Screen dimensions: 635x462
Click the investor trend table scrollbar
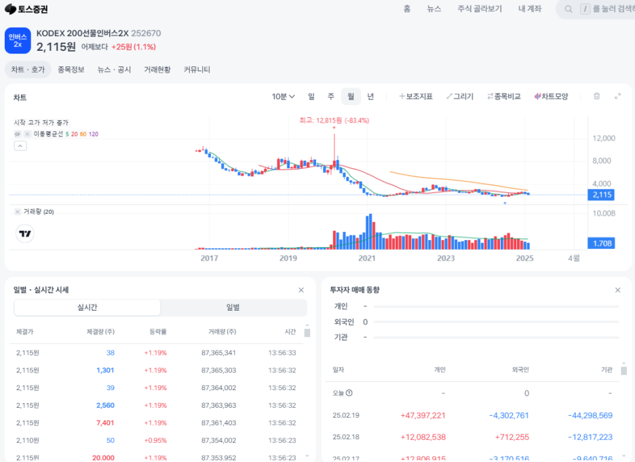[623, 370]
